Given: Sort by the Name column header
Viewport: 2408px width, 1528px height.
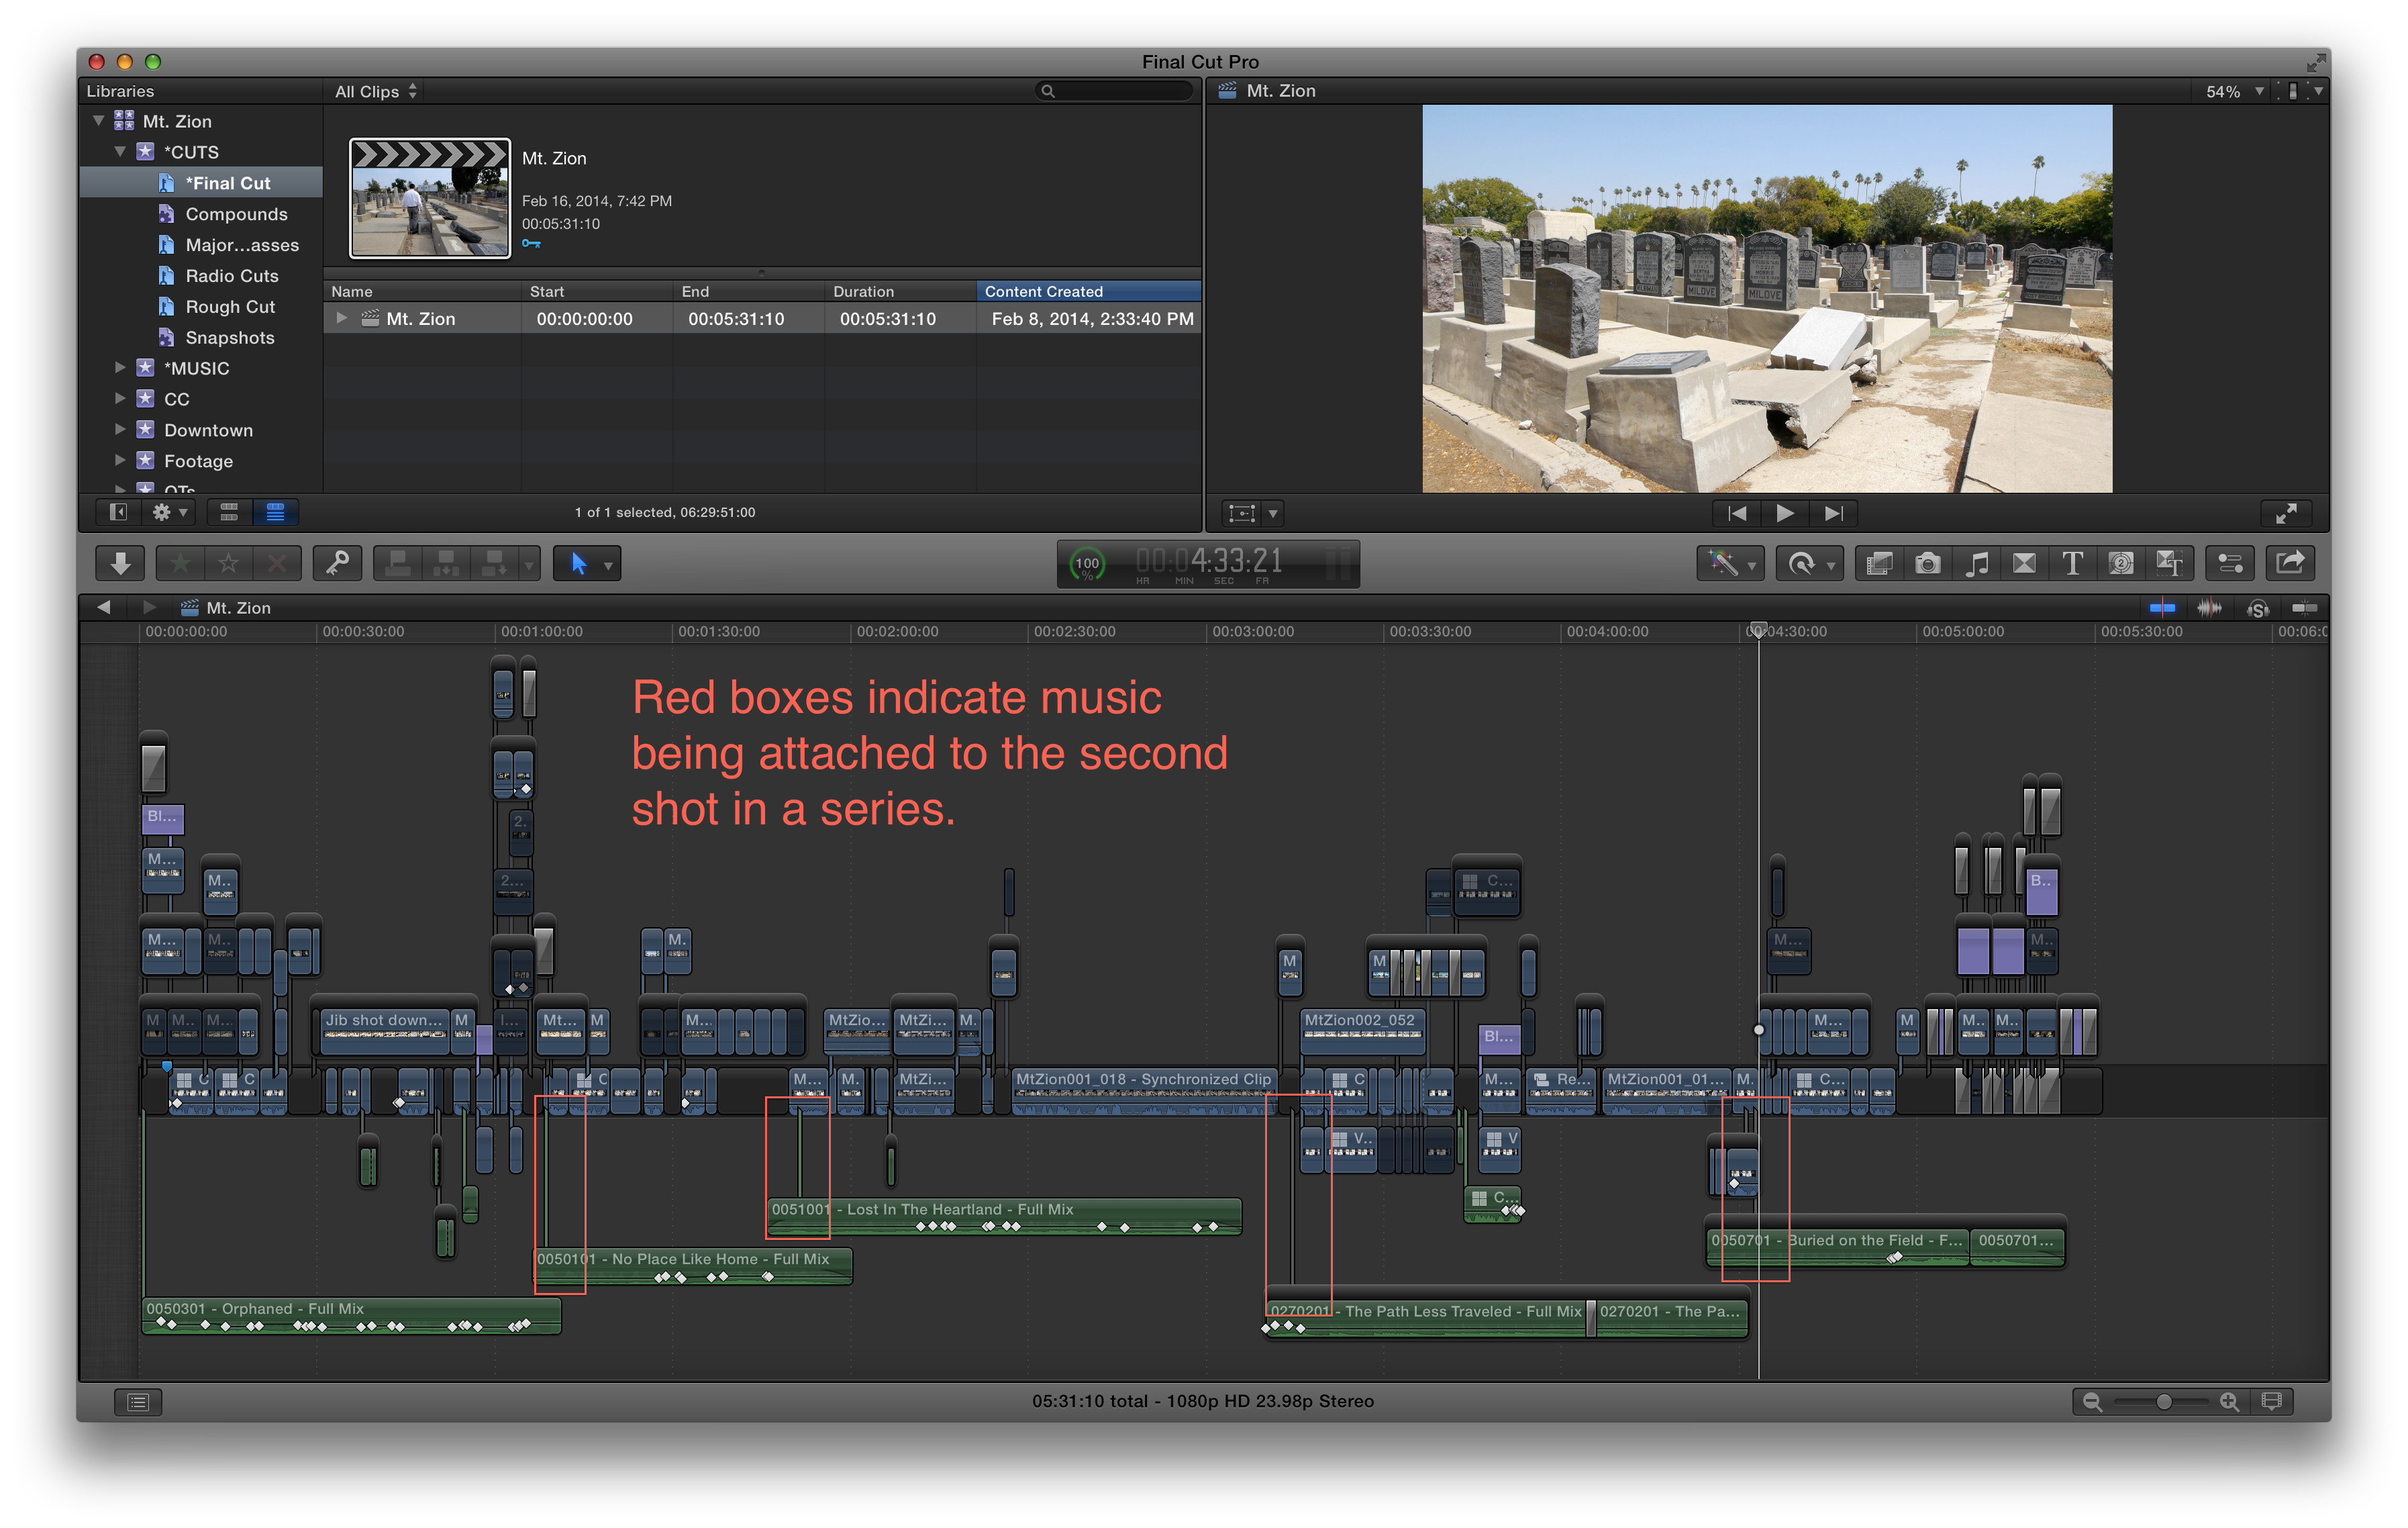Looking at the screenshot, I should (423, 291).
